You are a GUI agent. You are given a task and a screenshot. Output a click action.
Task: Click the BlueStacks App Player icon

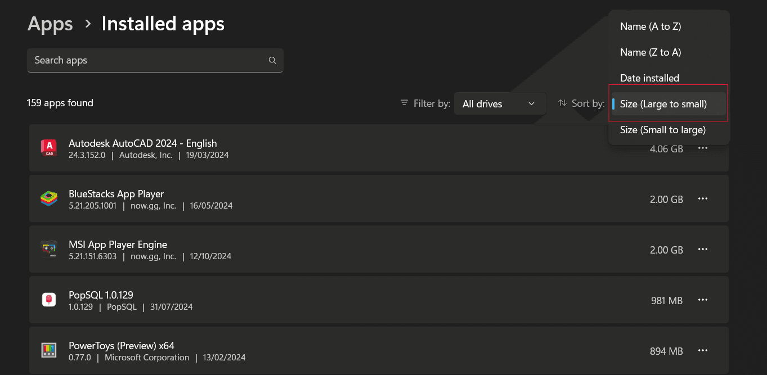coord(49,198)
